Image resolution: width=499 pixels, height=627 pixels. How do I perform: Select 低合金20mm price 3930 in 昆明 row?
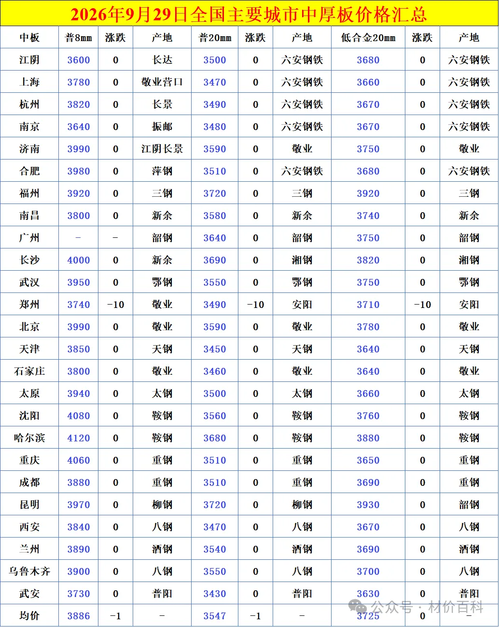coord(368,505)
